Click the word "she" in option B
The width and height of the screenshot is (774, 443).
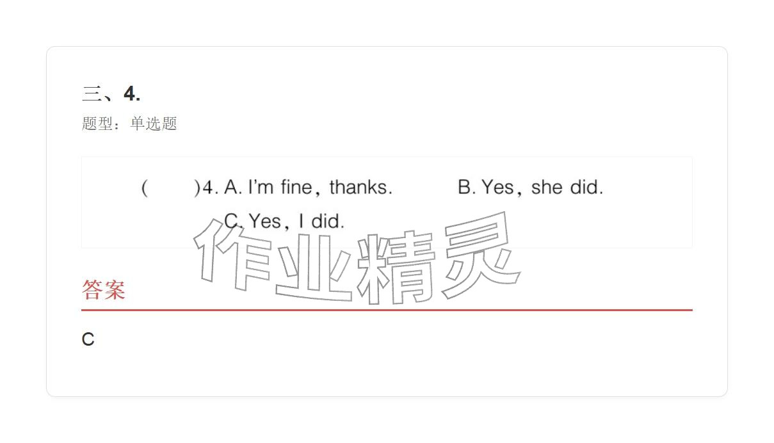pos(547,188)
